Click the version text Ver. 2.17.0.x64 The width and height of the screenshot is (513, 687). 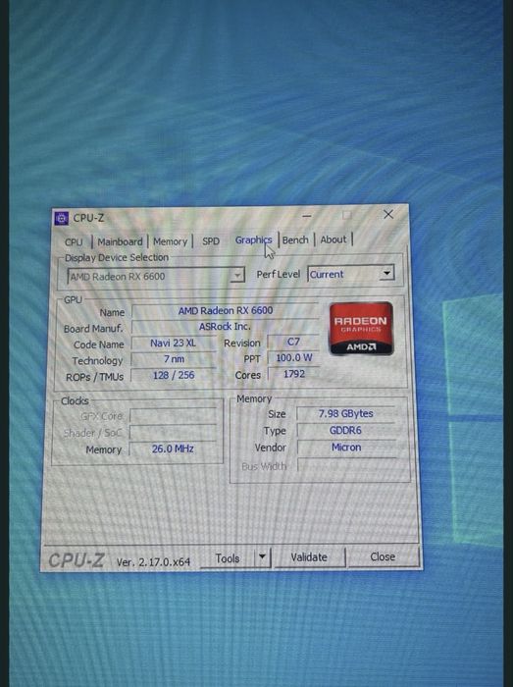153,562
